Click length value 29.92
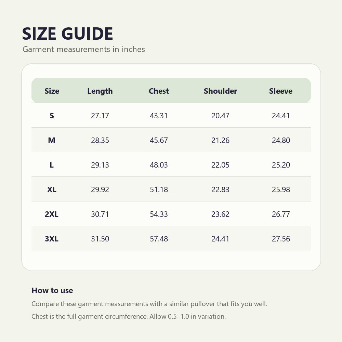 100,189
